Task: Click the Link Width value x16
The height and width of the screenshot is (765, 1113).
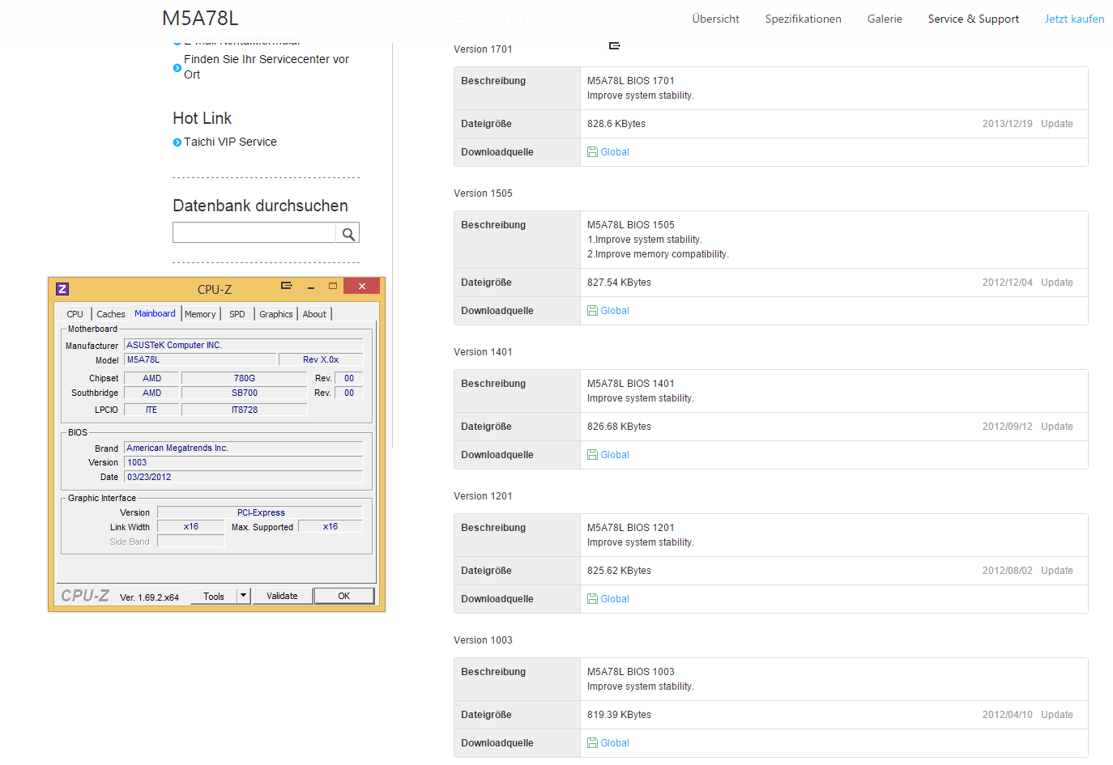Action: click(191, 526)
